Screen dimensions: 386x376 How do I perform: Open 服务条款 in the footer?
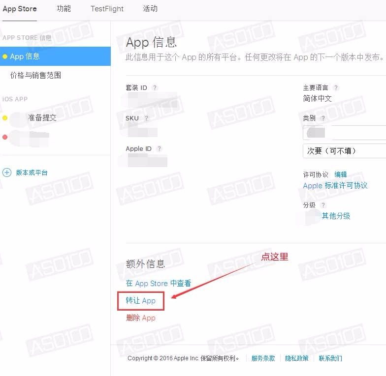(263, 358)
